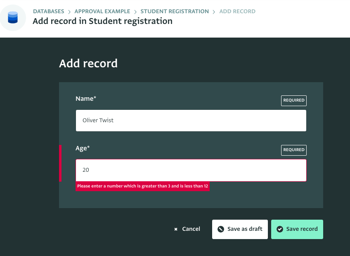Click the red age validation error message

[x=142, y=186]
